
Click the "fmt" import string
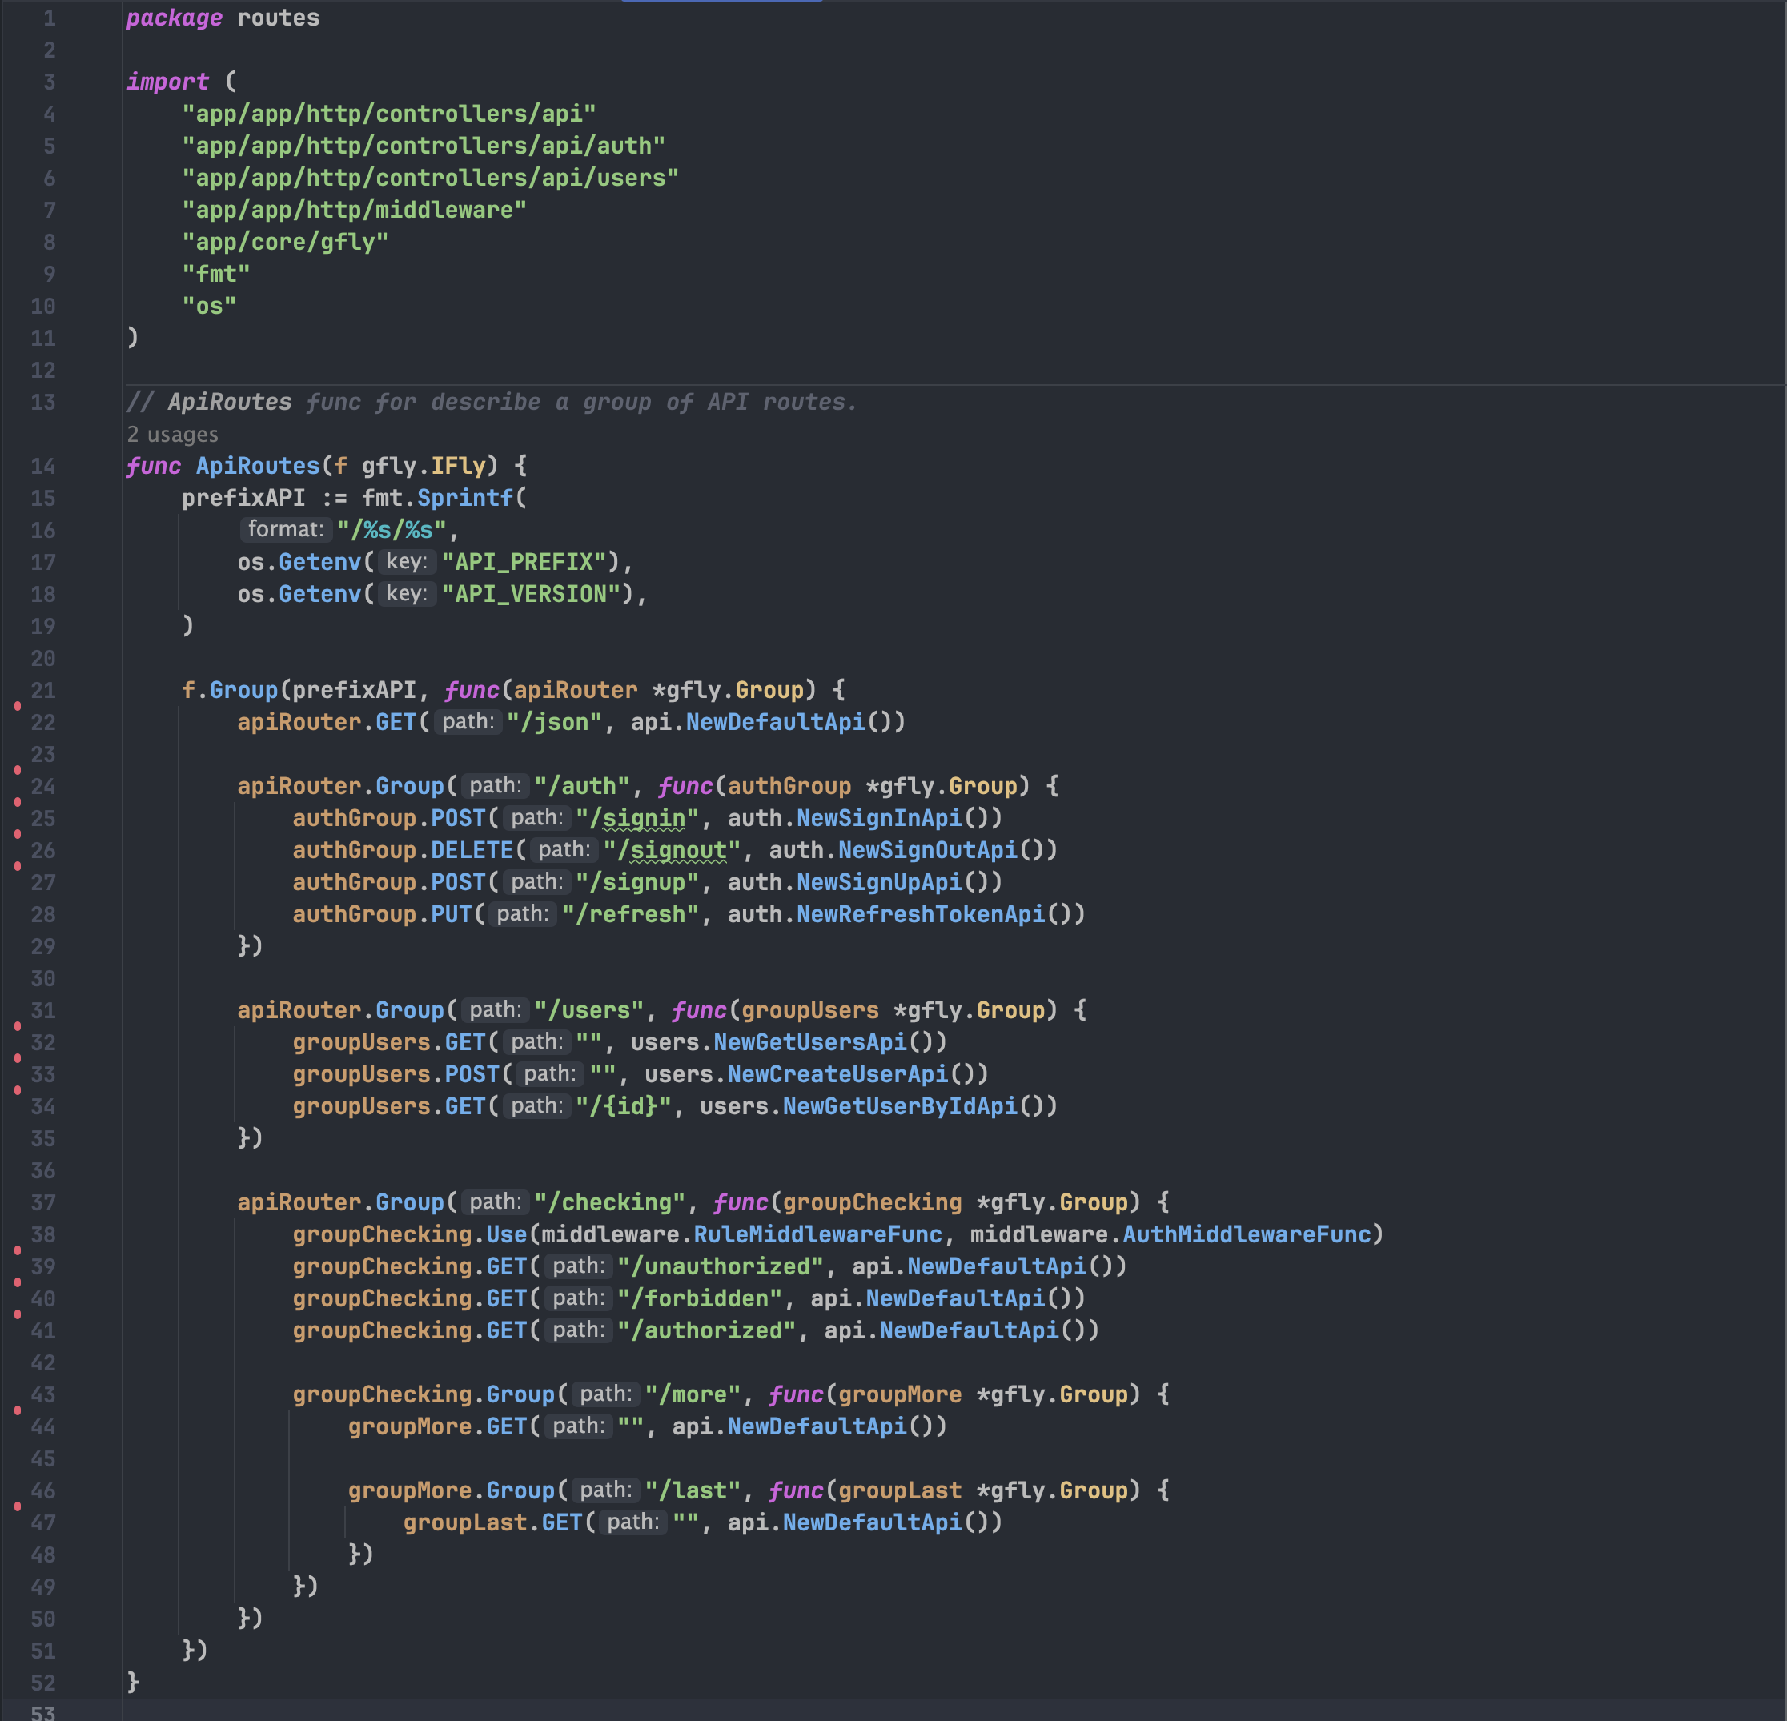[216, 274]
